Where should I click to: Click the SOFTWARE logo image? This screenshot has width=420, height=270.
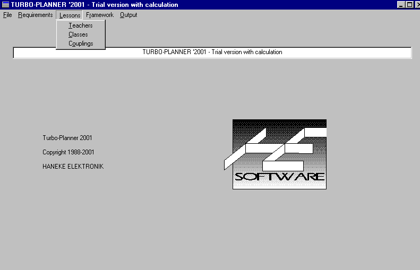pos(276,154)
